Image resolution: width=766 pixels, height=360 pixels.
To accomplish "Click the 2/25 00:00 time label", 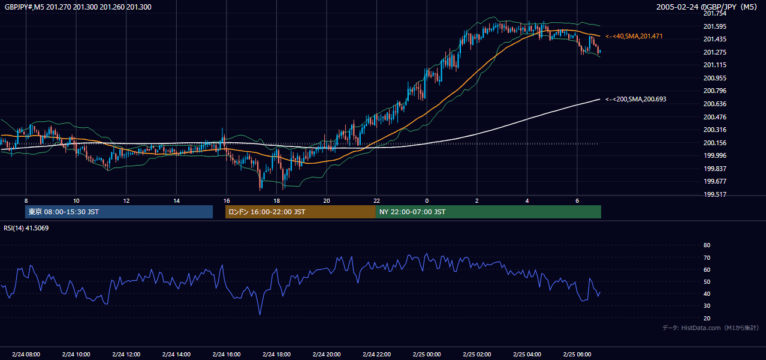I will pyautogui.click(x=427, y=354).
